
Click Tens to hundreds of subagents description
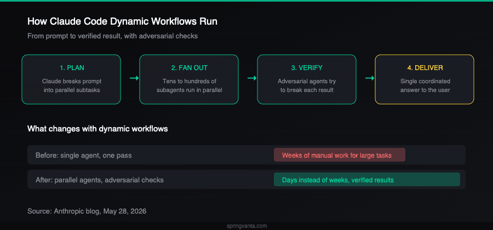point(189,86)
